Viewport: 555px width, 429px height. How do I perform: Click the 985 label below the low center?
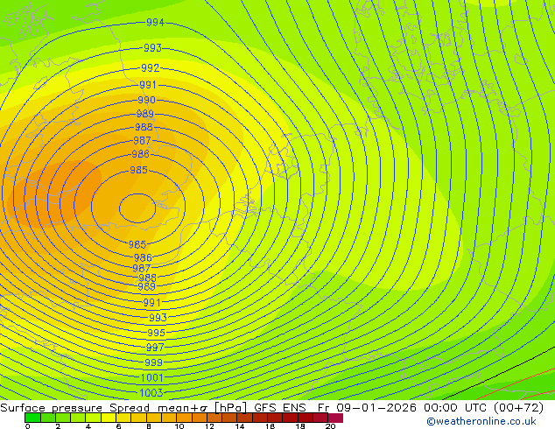(x=137, y=244)
